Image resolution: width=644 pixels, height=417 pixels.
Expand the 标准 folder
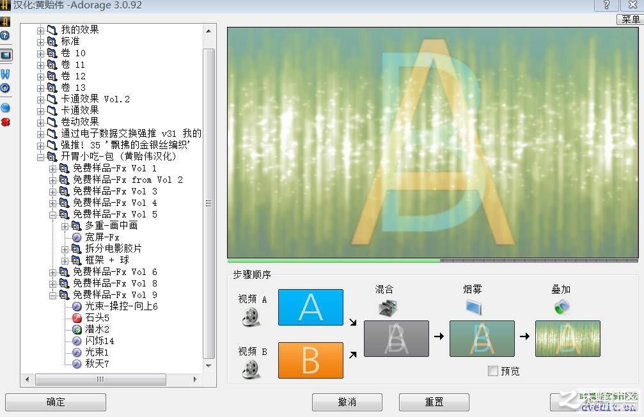40,42
